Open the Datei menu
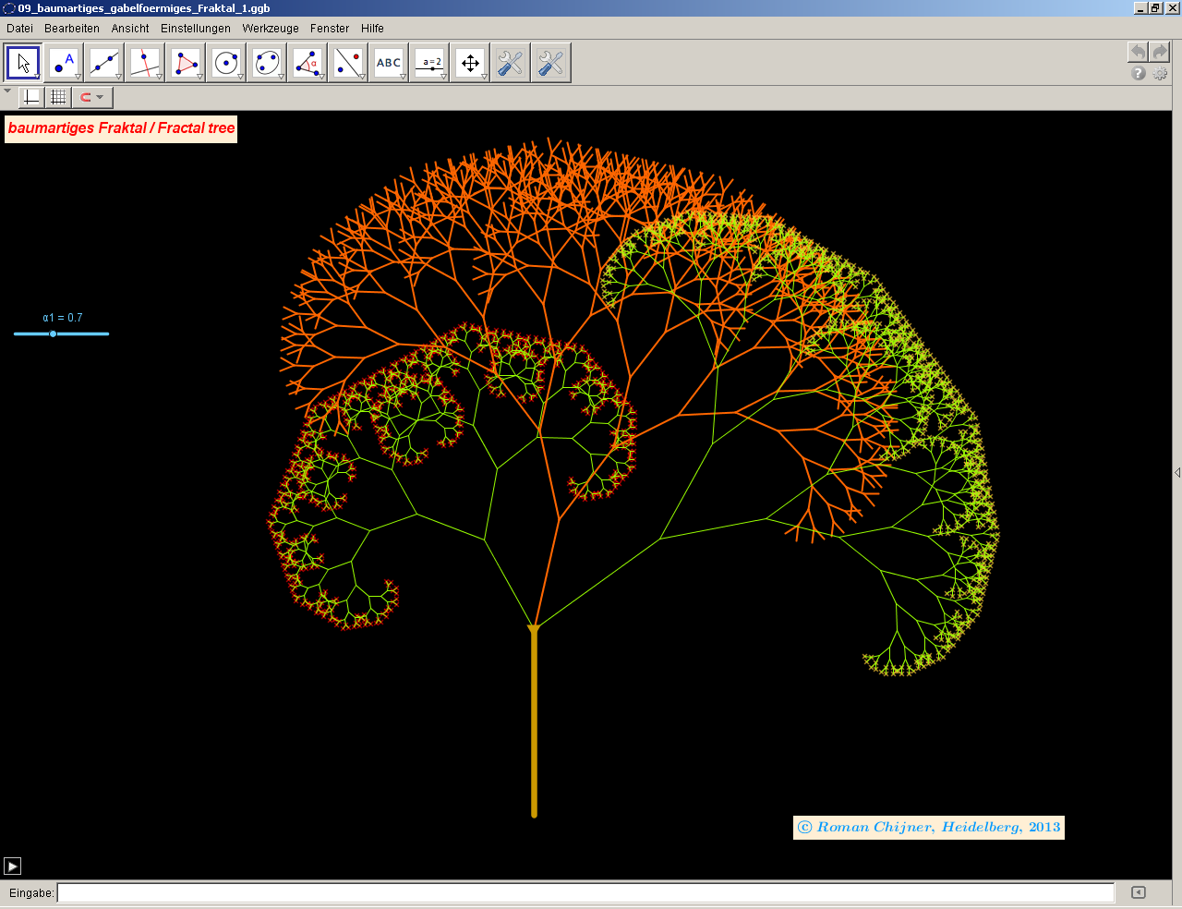This screenshot has width=1182, height=909. coord(19,29)
